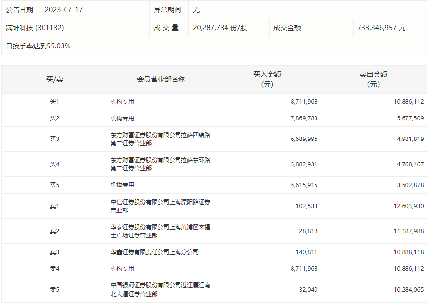This screenshot has height=304, width=427.
Task: Click 东方财富证券 拉萨团结路第二证券营业部
Action: (160, 139)
